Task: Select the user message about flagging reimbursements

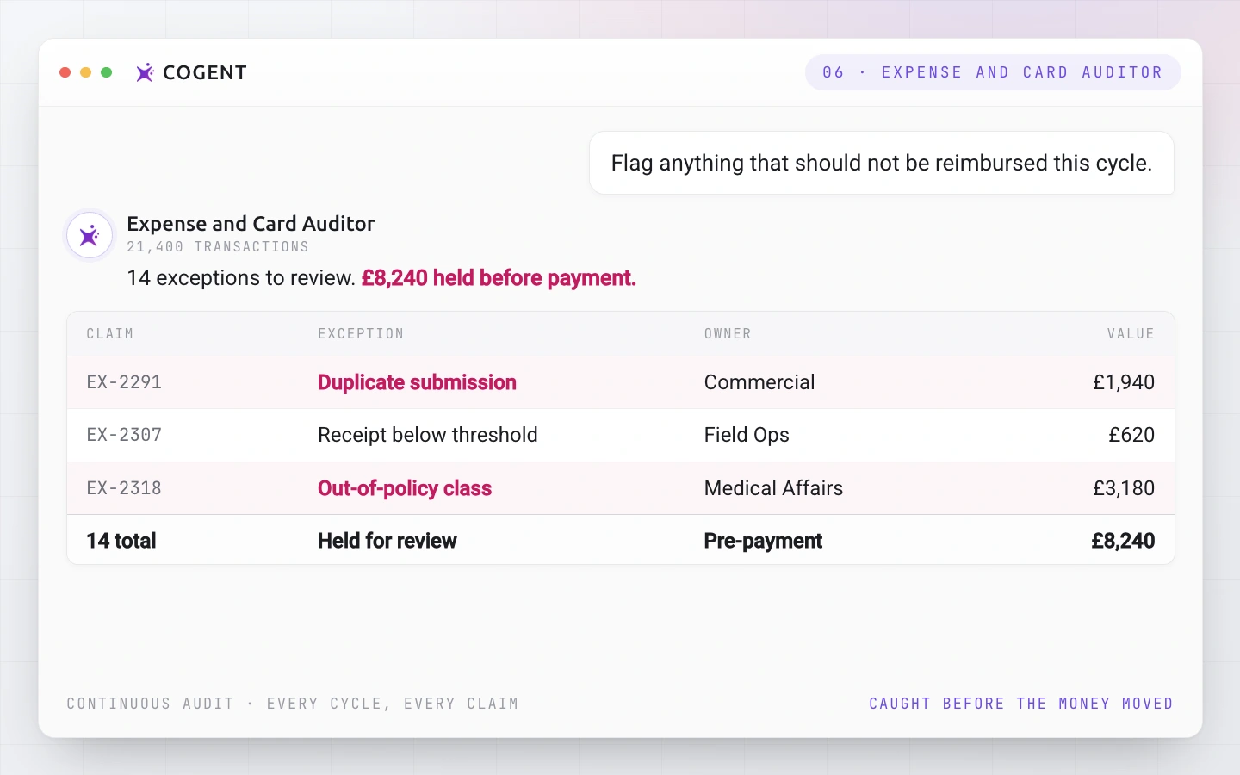Action: 882,163
